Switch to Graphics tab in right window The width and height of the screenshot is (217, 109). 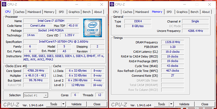[182, 12]
